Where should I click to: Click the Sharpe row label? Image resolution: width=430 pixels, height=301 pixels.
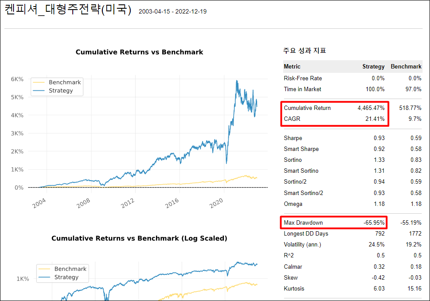[x=293, y=138]
